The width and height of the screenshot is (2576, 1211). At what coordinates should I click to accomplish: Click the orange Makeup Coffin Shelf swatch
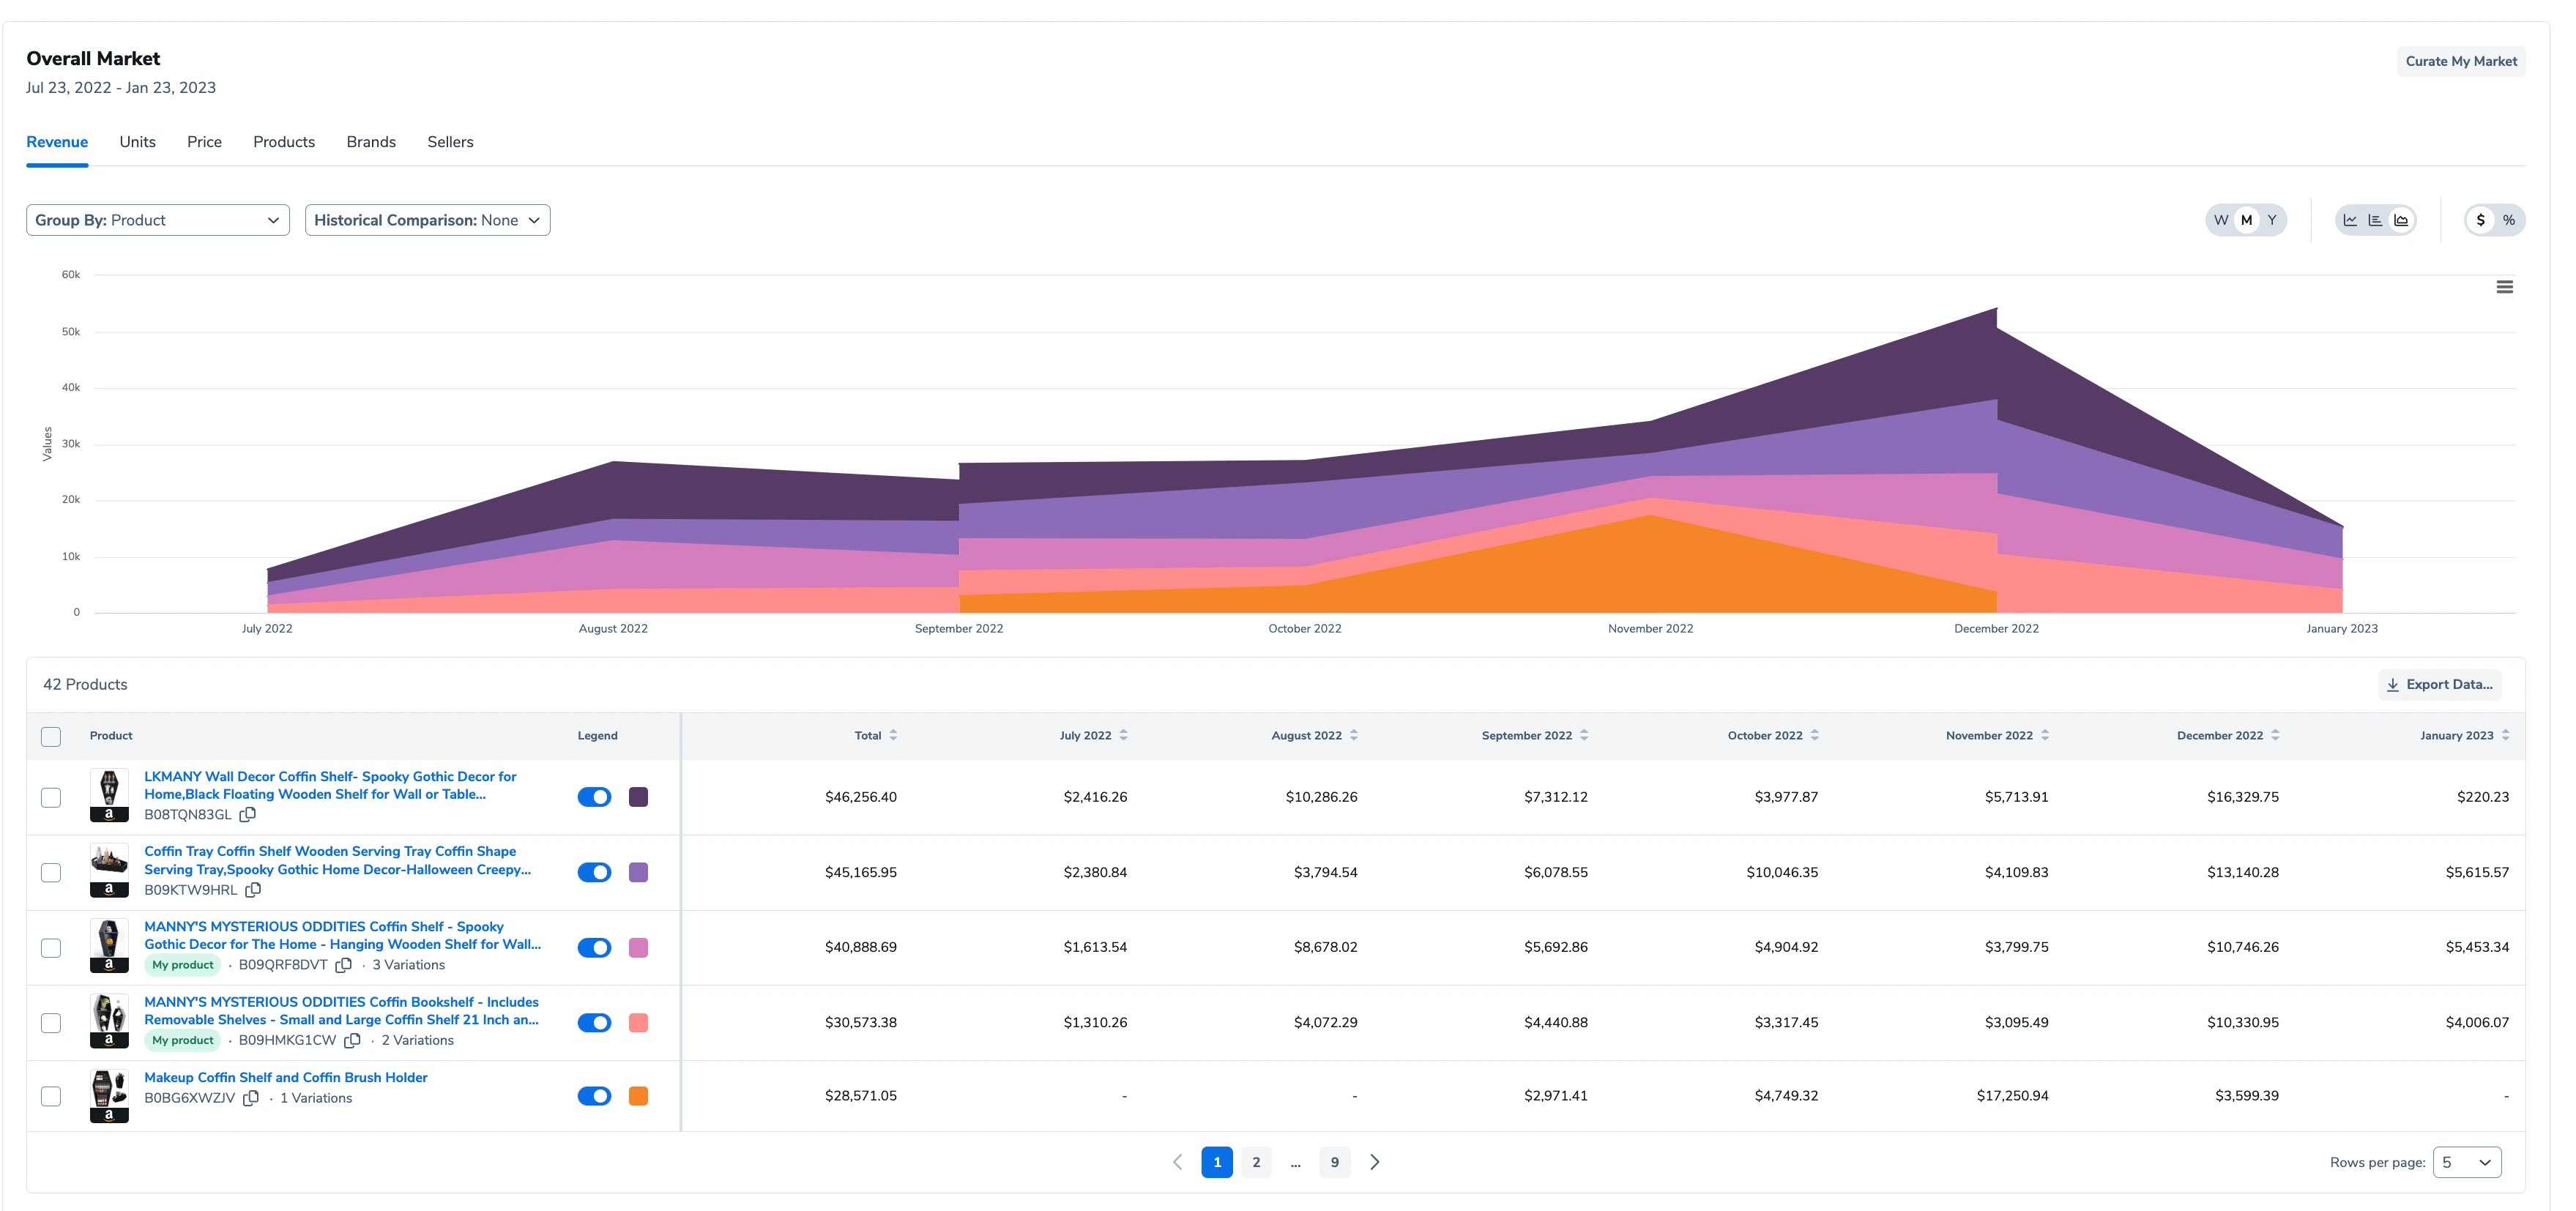tap(638, 1096)
